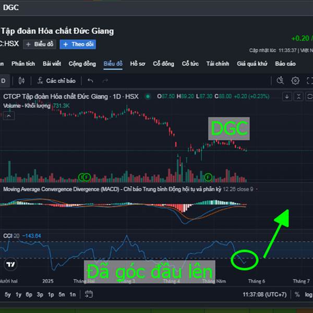The height and width of the screenshot is (313, 313).
Task: Undo the last chart action
Action: point(90,81)
